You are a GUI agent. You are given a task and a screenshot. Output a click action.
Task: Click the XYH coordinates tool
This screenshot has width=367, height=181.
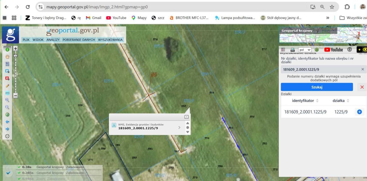[x=7, y=93]
